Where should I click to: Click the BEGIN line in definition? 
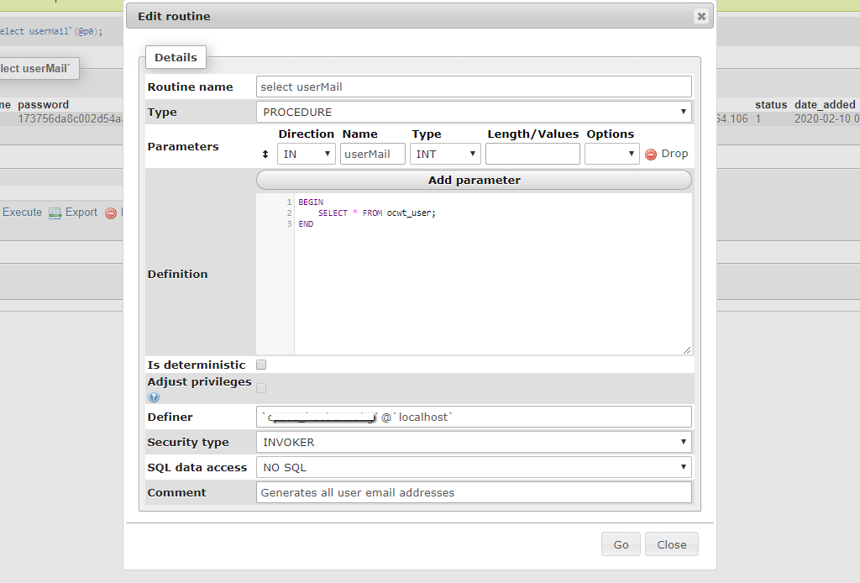(x=311, y=202)
